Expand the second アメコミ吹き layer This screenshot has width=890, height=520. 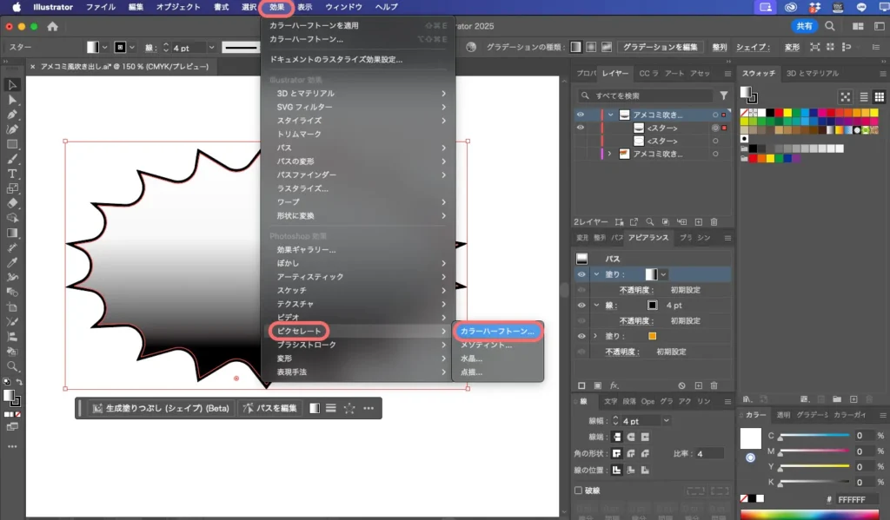click(609, 154)
